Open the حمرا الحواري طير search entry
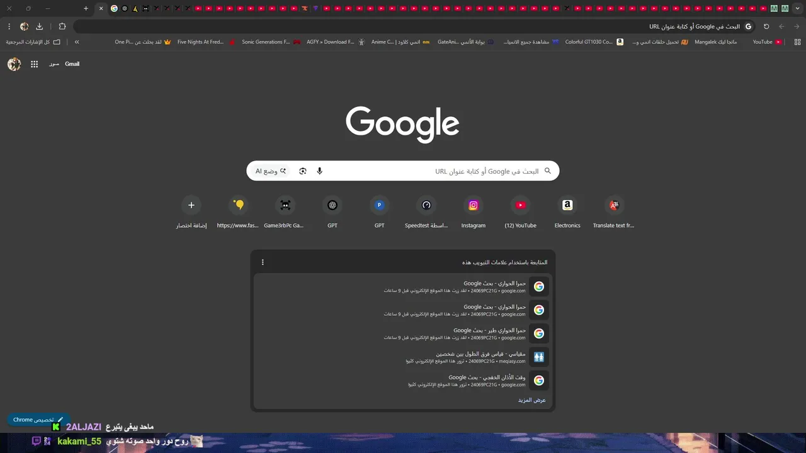806x453 pixels. (x=403, y=333)
